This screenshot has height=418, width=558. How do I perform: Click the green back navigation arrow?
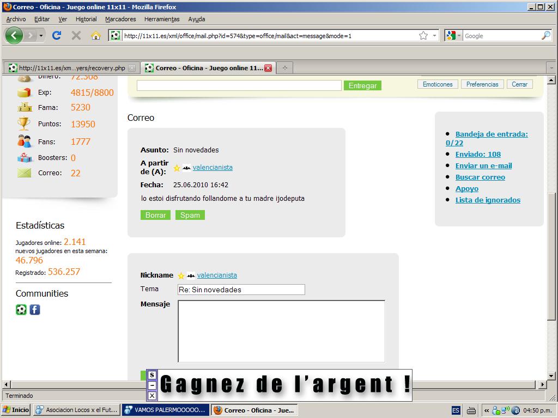pyautogui.click(x=14, y=36)
